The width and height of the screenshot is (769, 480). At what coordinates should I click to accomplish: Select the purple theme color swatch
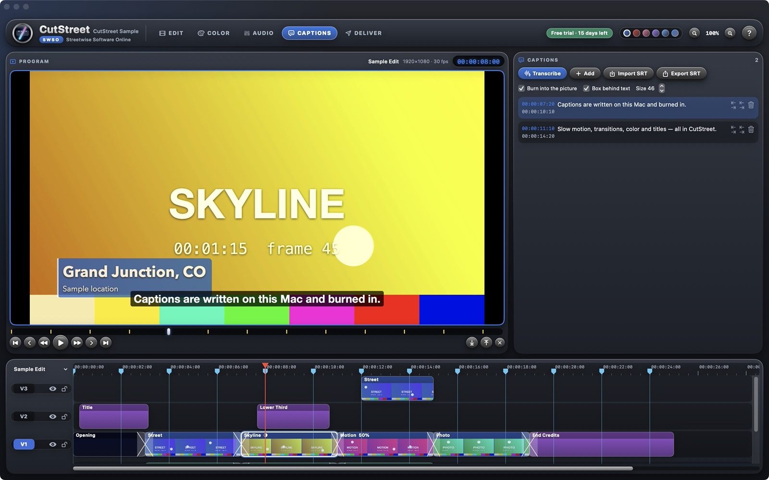[x=656, y=33]
